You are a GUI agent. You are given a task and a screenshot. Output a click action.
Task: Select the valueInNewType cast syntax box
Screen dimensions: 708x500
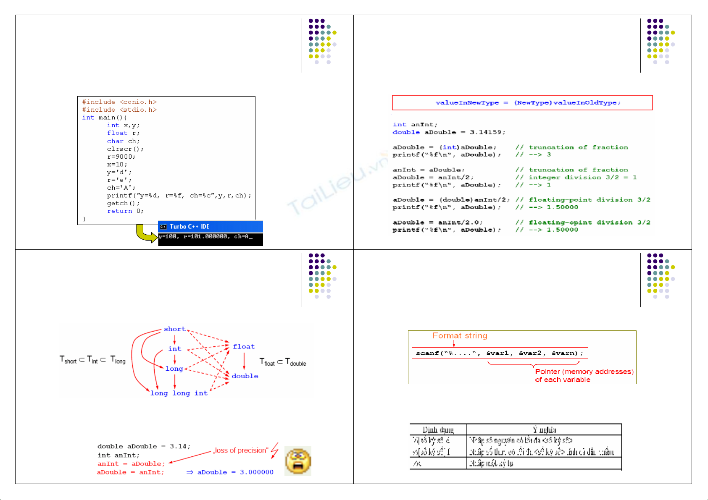point(522,103)
